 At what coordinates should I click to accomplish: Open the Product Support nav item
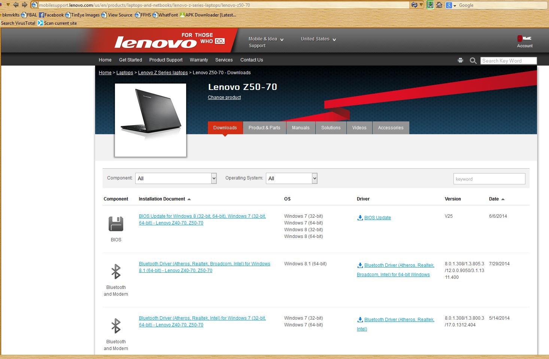[166, 60]
